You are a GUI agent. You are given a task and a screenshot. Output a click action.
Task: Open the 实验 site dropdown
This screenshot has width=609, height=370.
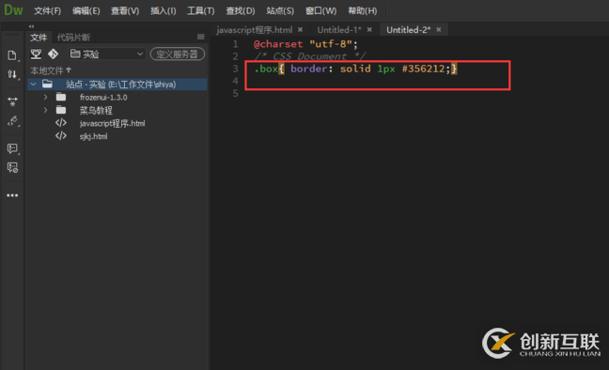coord(107,54)
